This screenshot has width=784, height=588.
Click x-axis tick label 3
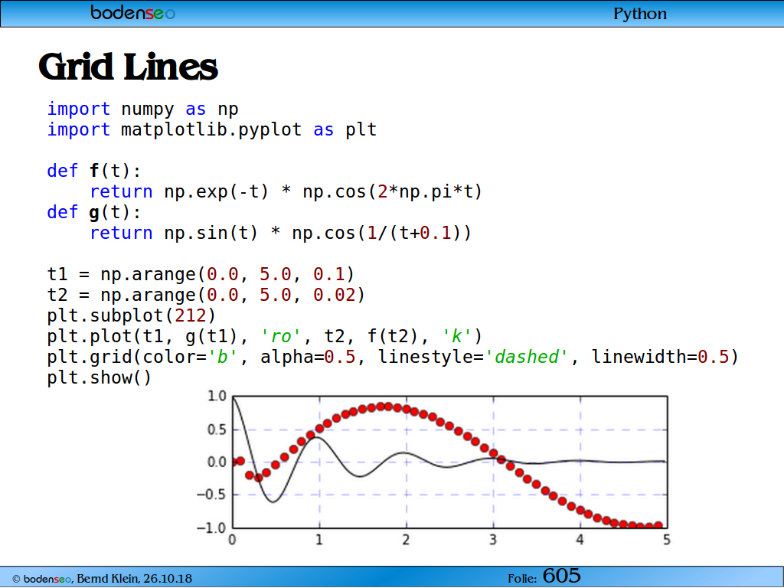coord(493,540)
